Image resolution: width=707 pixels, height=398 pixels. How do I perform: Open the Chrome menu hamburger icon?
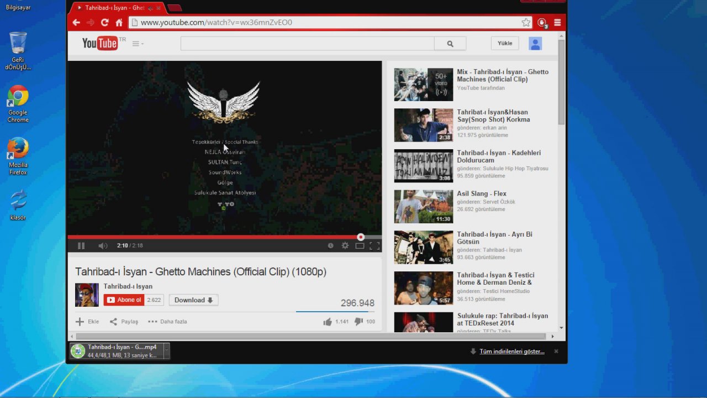[x=557, y=23]
